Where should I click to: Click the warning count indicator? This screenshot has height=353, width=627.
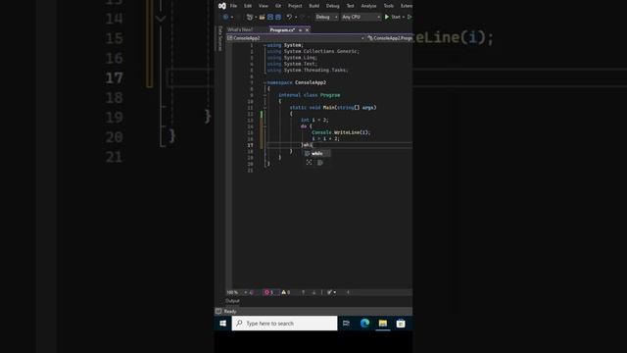point(285,292)
